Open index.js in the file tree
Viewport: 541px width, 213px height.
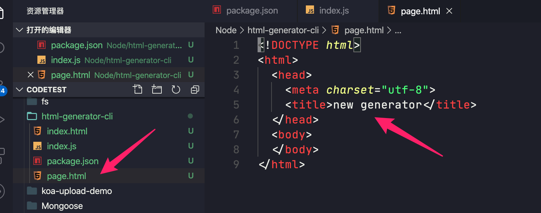tap(109, 146)
